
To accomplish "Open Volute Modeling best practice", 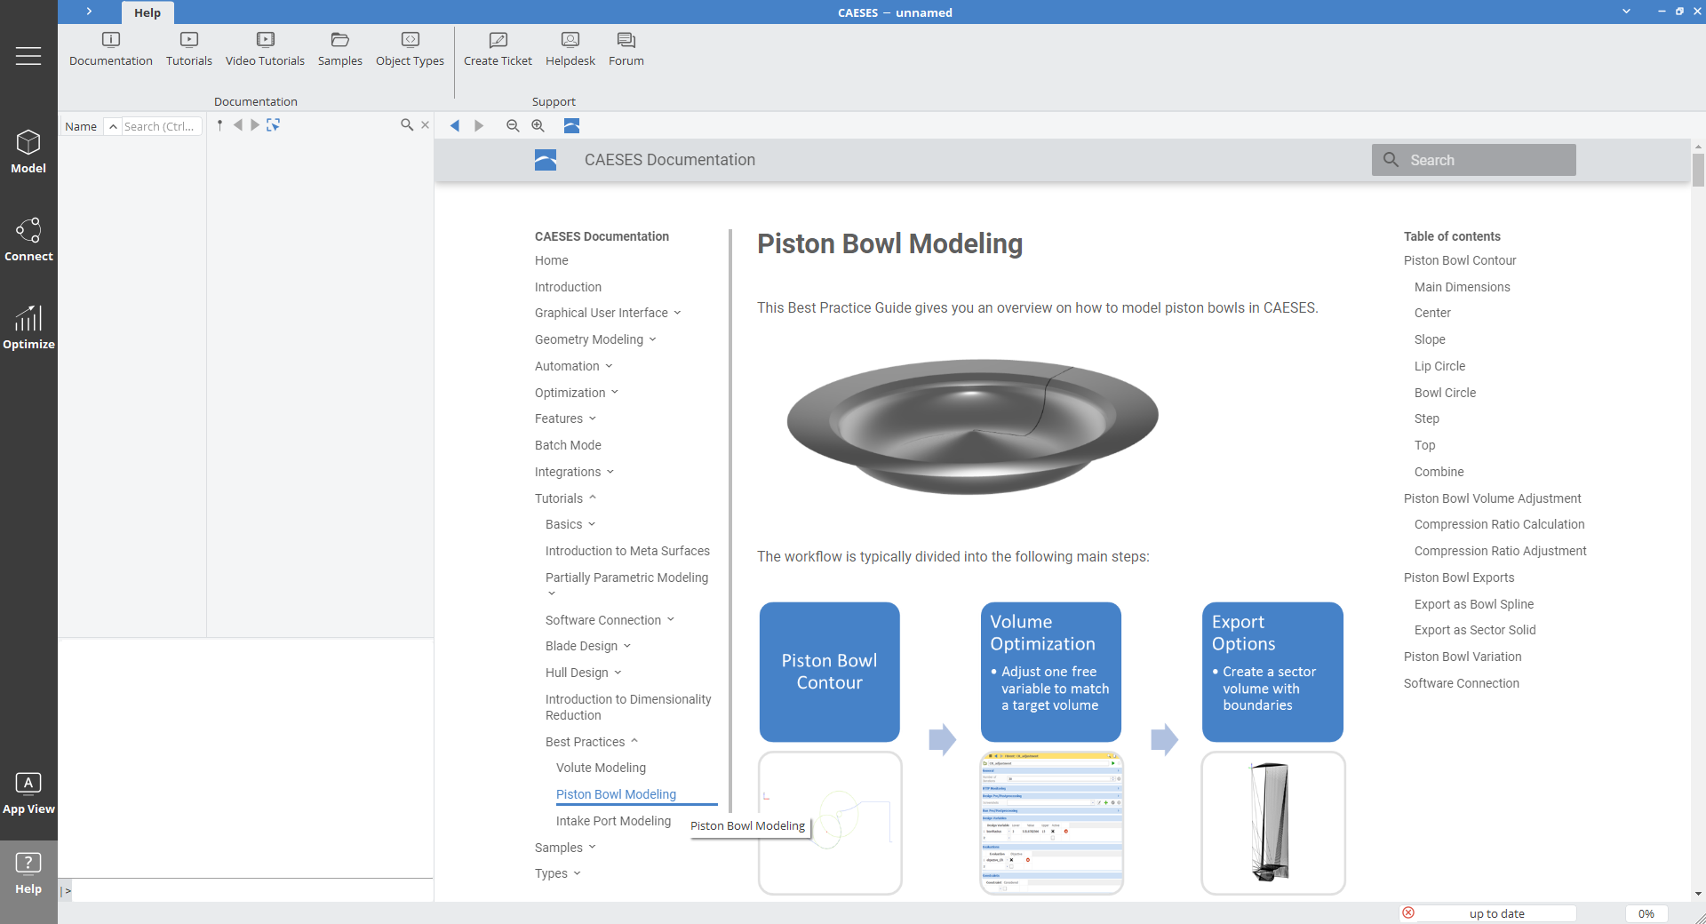I will tap(601, 768).
